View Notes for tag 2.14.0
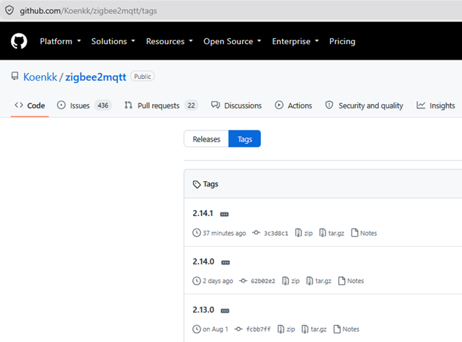462x342 pixels. tap(351, 281)
